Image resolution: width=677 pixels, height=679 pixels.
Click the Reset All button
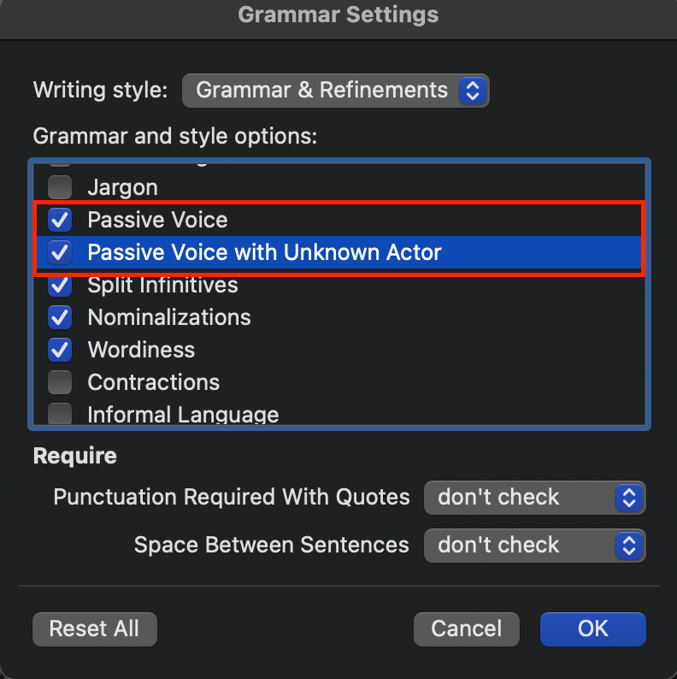point(94,629)
